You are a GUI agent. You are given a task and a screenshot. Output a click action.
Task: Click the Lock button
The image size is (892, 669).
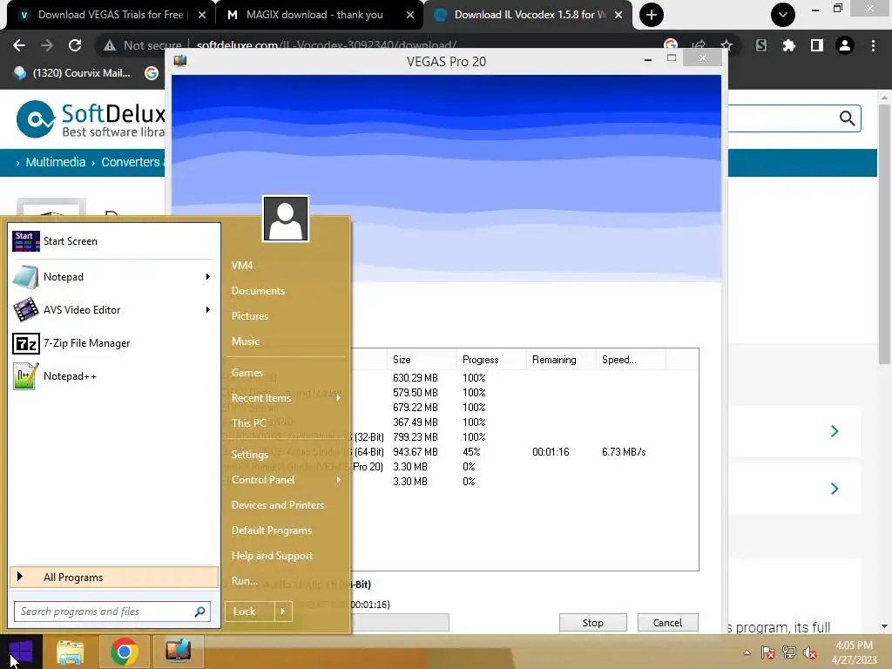point(249,612)
